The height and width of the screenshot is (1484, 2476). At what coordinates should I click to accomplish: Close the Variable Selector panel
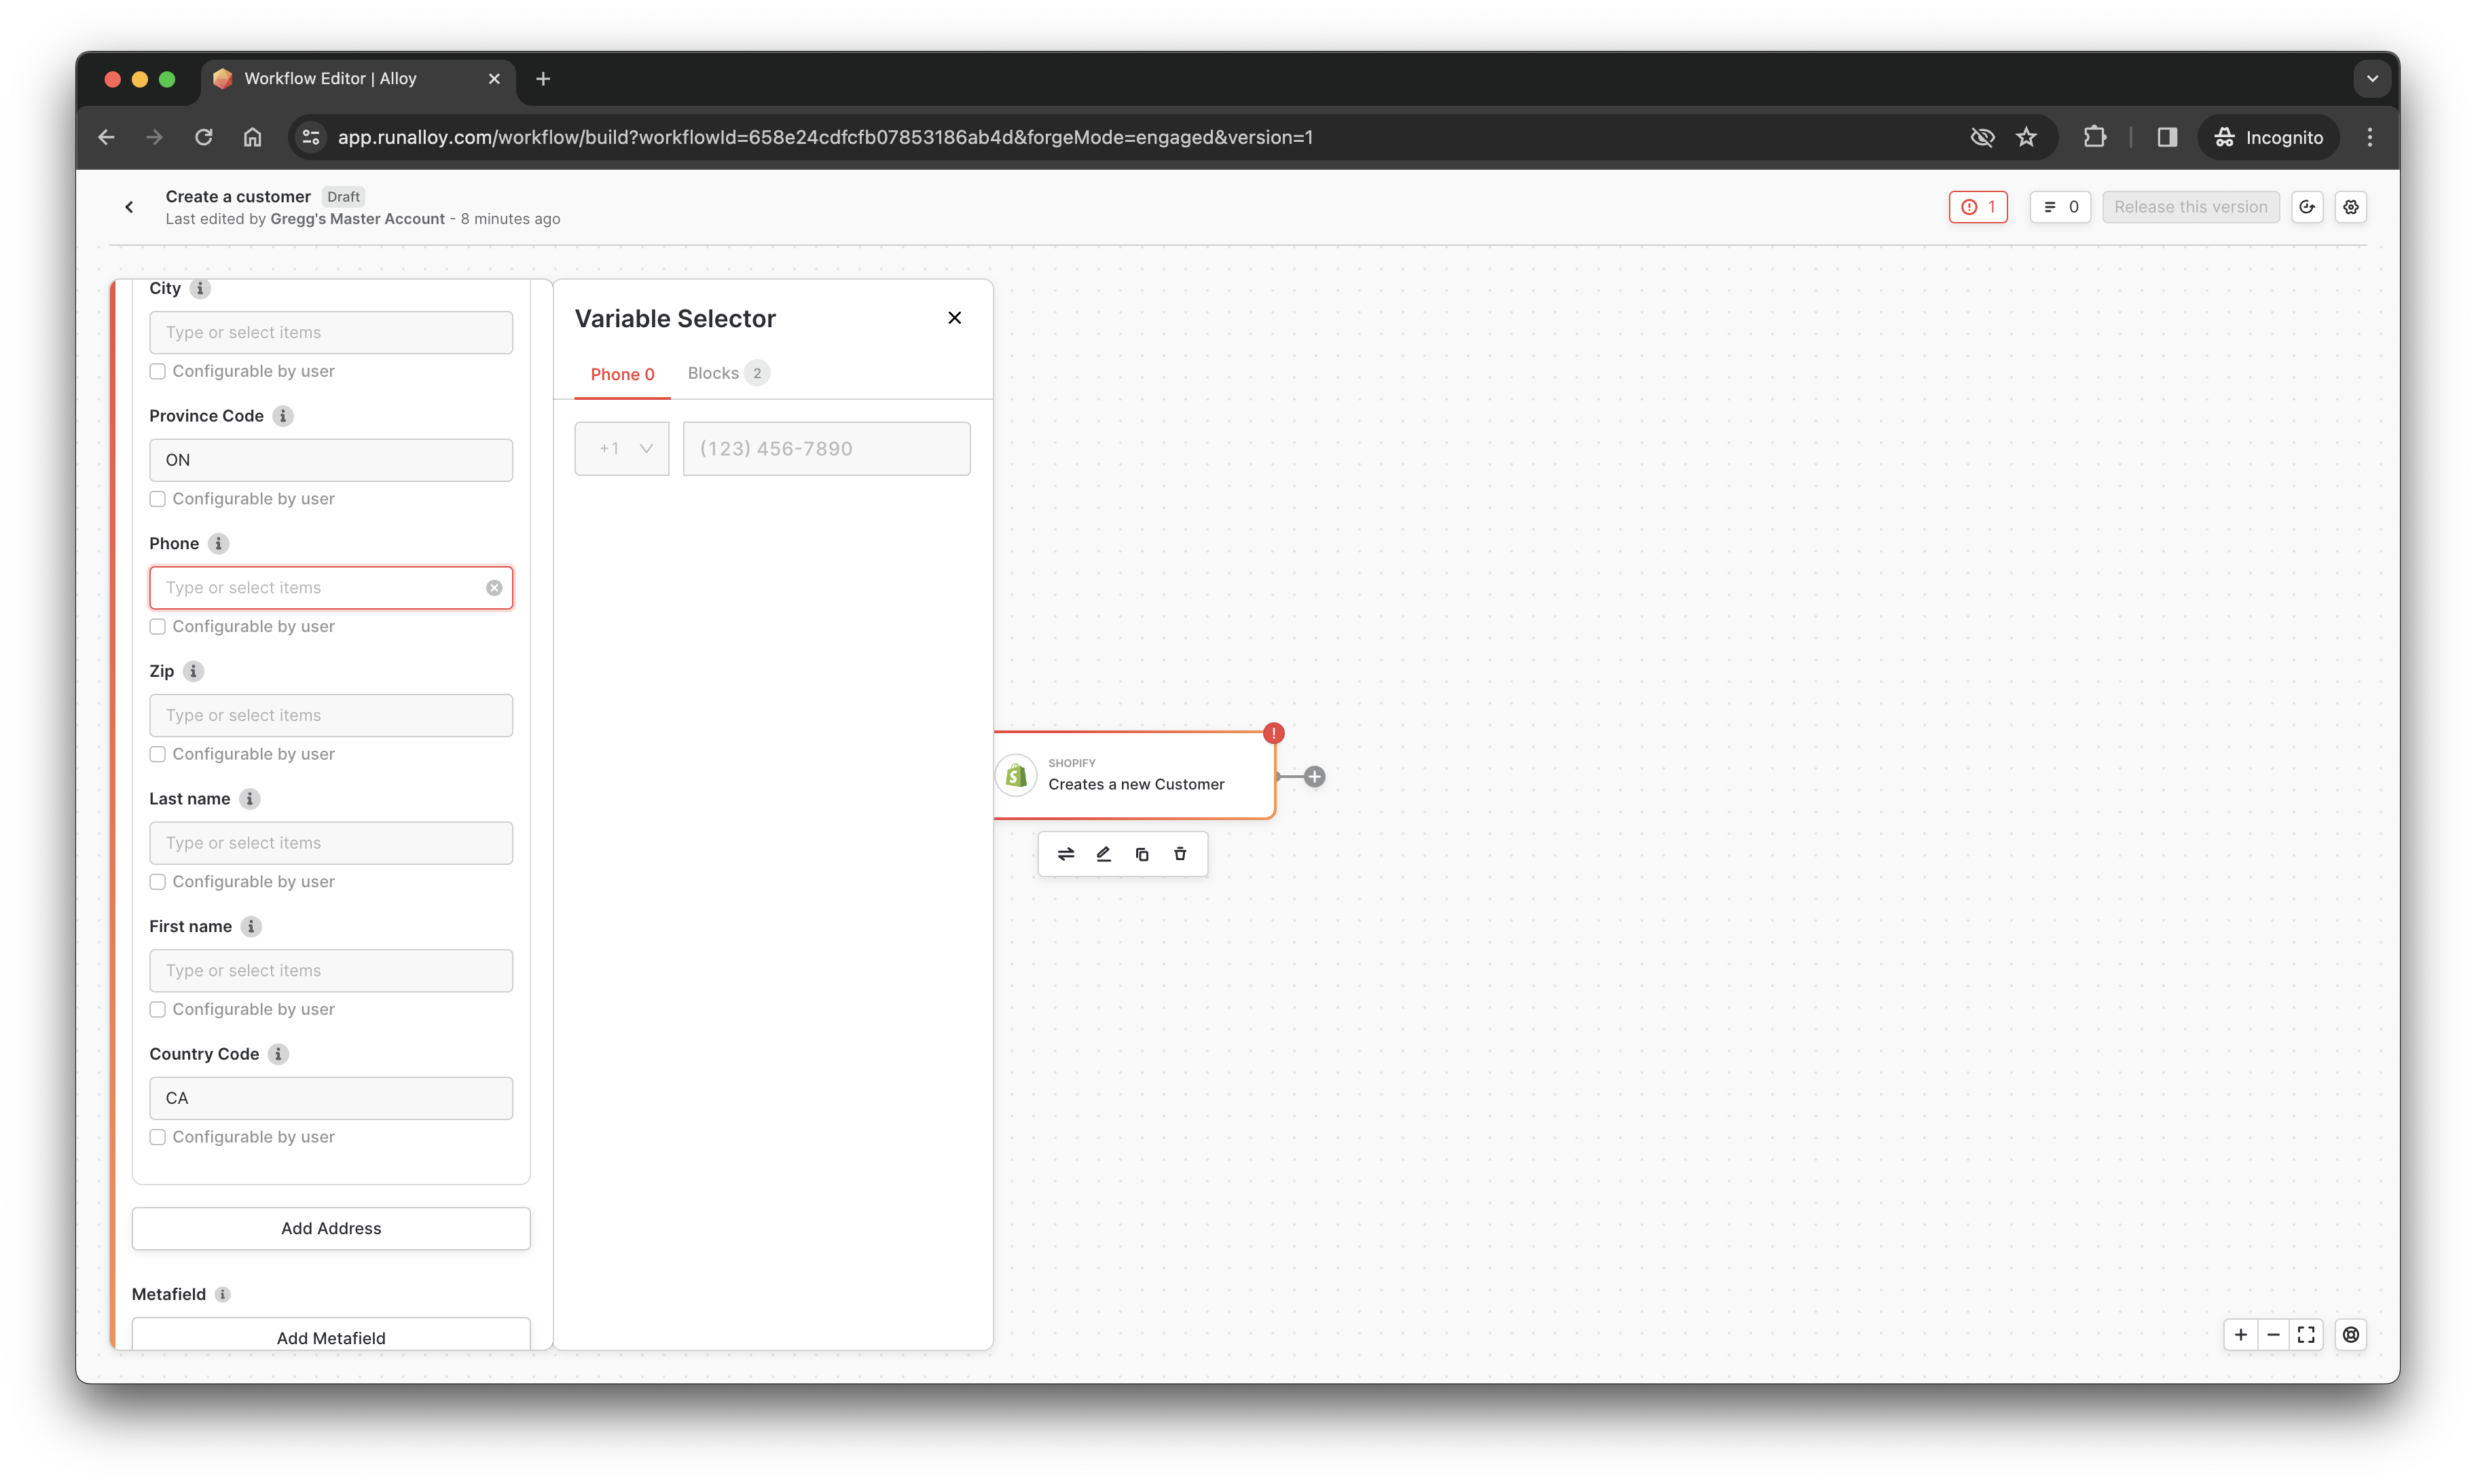(x=954, y=318)
